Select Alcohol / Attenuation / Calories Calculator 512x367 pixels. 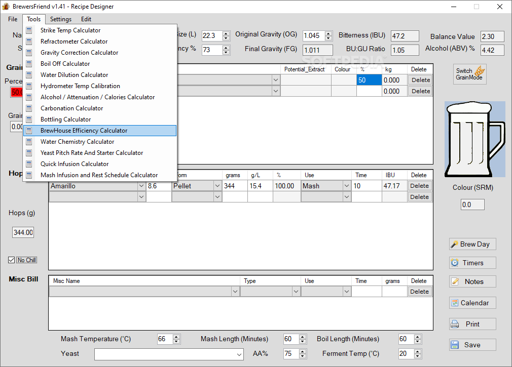pos(100,97)
